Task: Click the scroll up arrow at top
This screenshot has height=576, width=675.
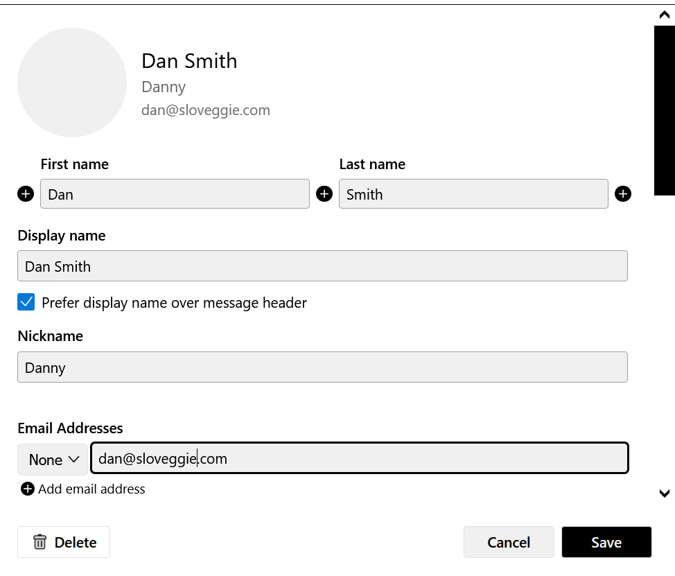Action: (x=664, y=15)
